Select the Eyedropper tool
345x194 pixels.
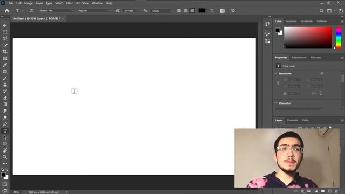pyautogui.click(x=5, y=65)
